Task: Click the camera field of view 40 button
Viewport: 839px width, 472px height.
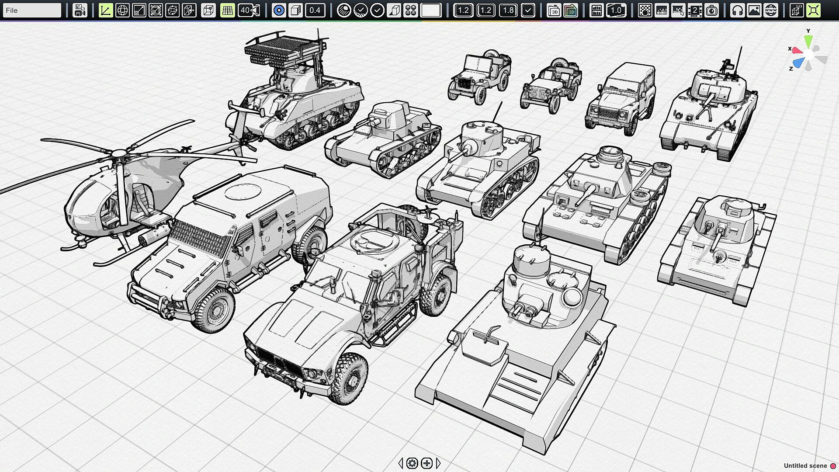Action: [249, 10]
